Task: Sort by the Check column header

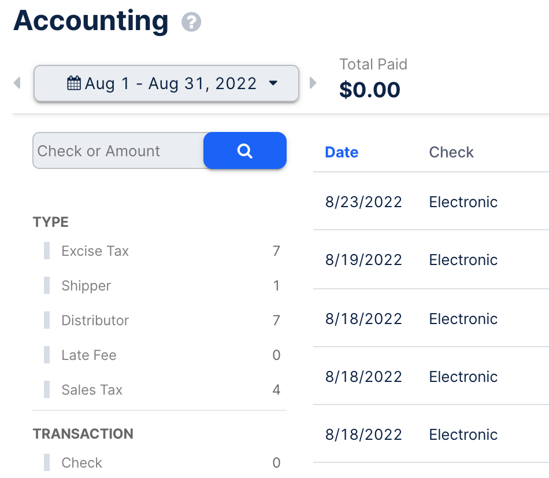Action: (451, 152)
